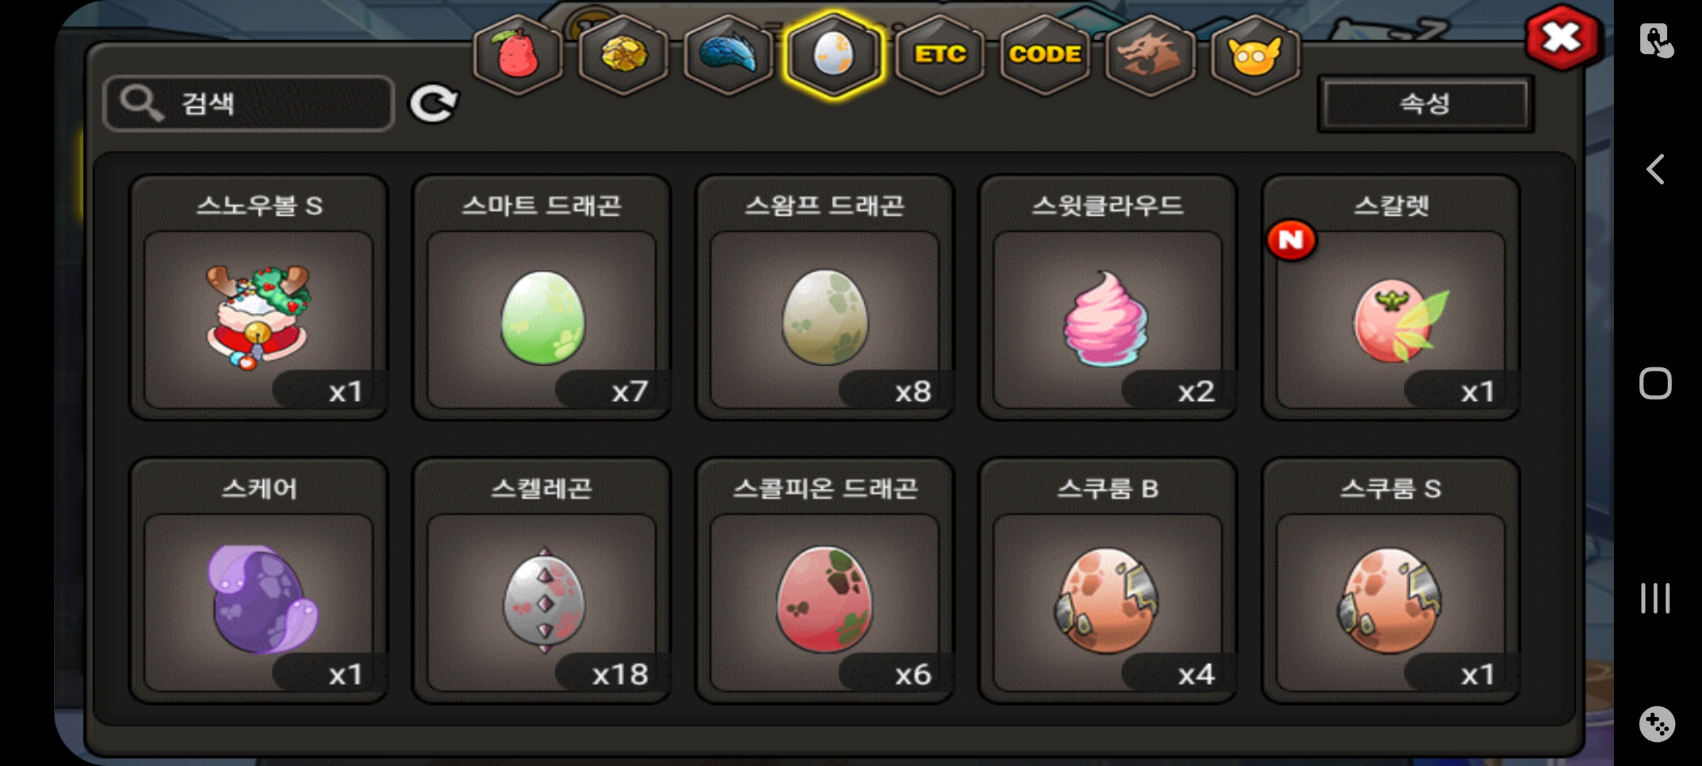
Task: Tap the Android back arrow
Action: pos(1656,170)
